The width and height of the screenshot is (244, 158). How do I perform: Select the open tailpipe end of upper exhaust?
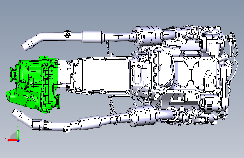(23, 47)
